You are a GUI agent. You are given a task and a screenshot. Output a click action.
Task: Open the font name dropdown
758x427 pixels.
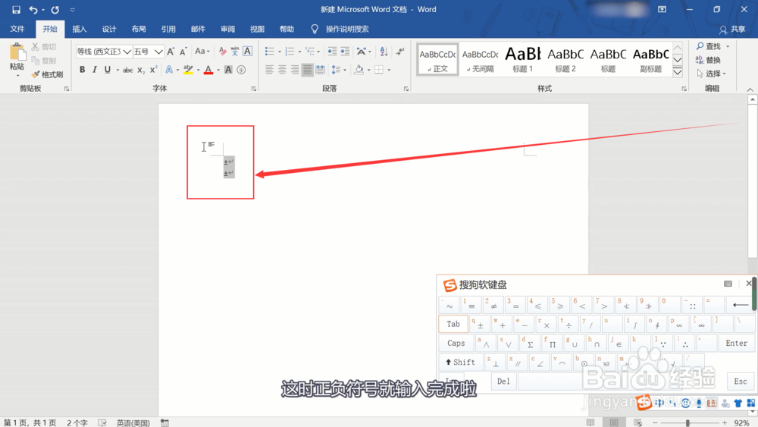(127, 52)
